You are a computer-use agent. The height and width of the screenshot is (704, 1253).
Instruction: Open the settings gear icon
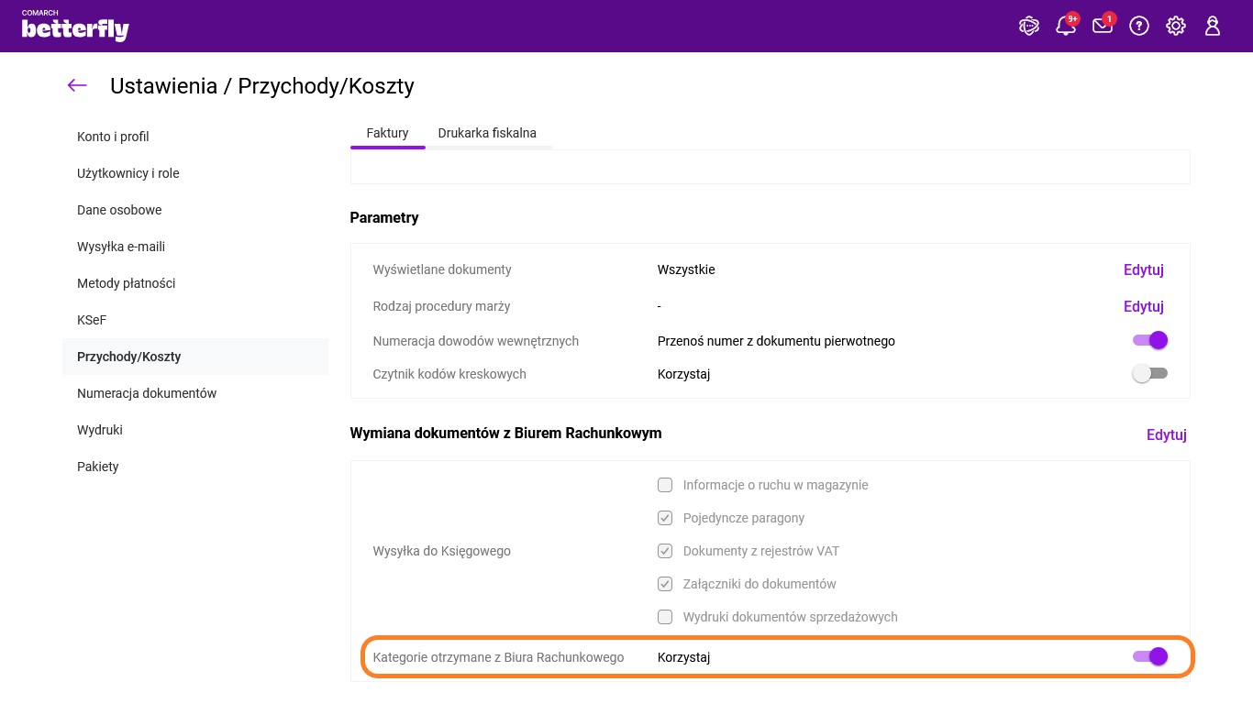pos(1176,26)
